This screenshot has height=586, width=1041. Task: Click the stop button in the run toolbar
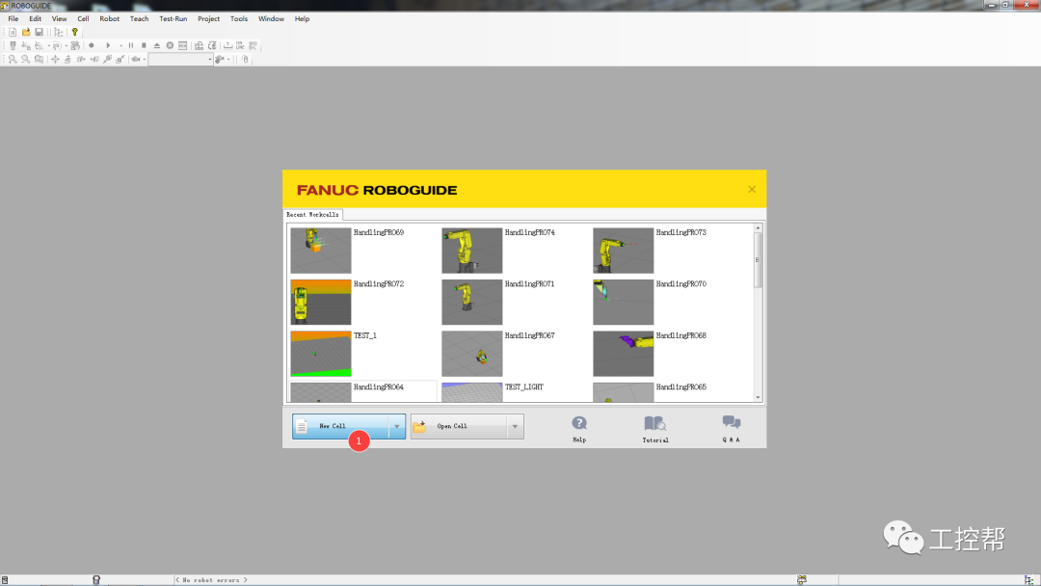tap(144, 46)
